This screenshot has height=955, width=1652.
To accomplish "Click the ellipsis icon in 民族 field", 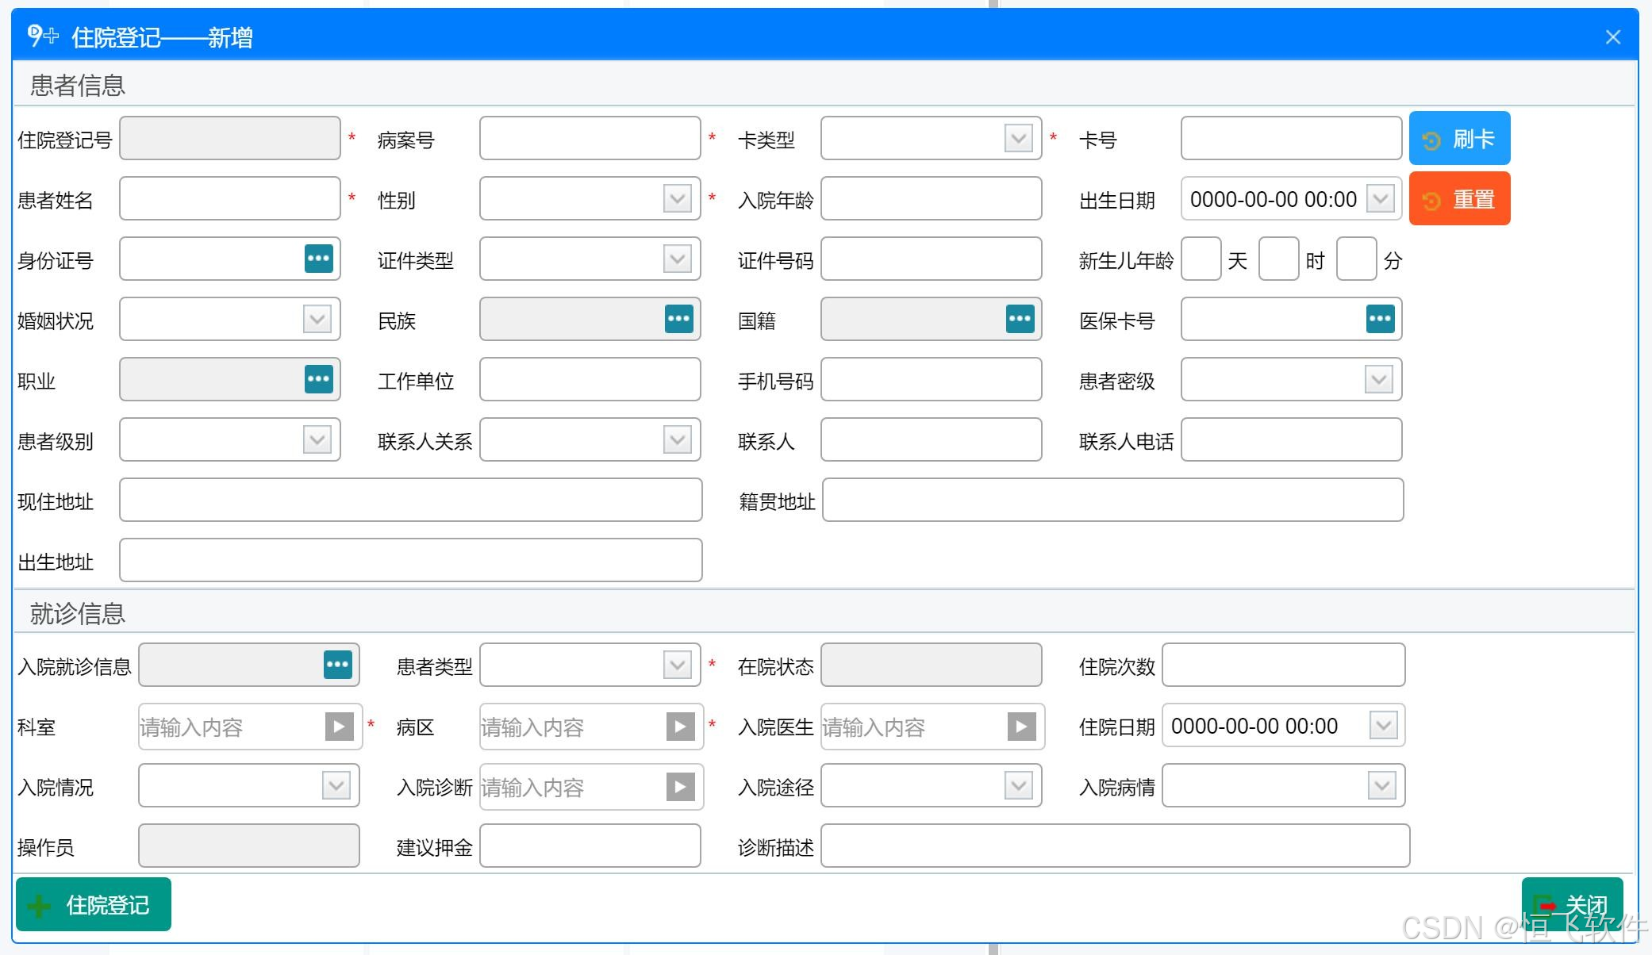I will (678, 319).
